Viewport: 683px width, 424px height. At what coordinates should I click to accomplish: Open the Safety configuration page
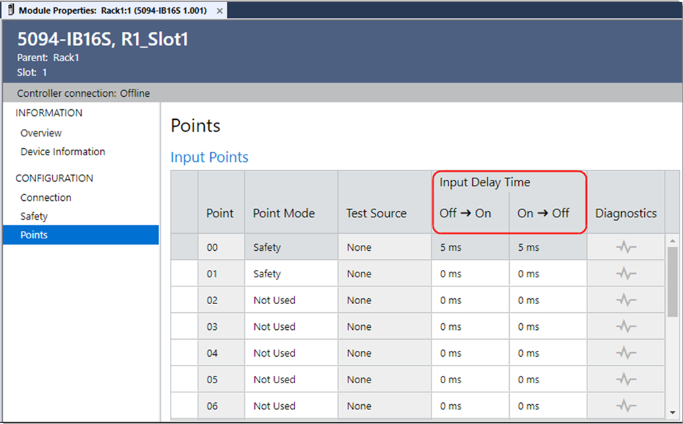point(34,216)
